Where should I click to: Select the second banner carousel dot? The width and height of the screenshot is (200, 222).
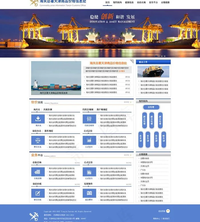159,56
